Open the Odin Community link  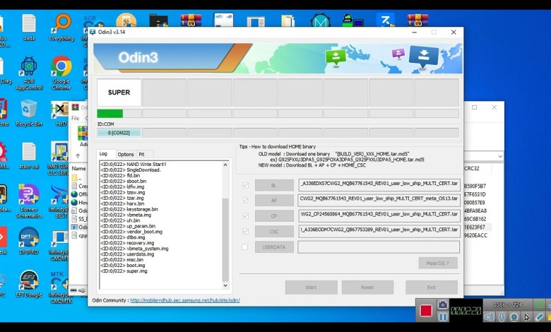[x=184, y=300]
